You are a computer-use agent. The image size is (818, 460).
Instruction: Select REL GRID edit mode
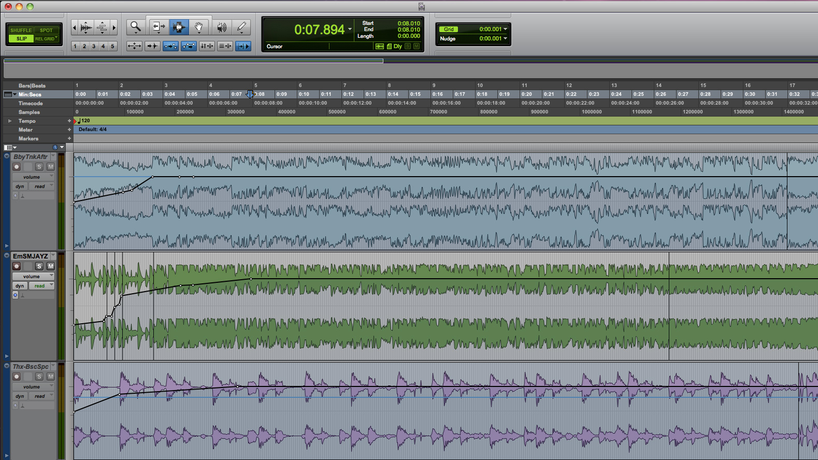tap(47, 39)
